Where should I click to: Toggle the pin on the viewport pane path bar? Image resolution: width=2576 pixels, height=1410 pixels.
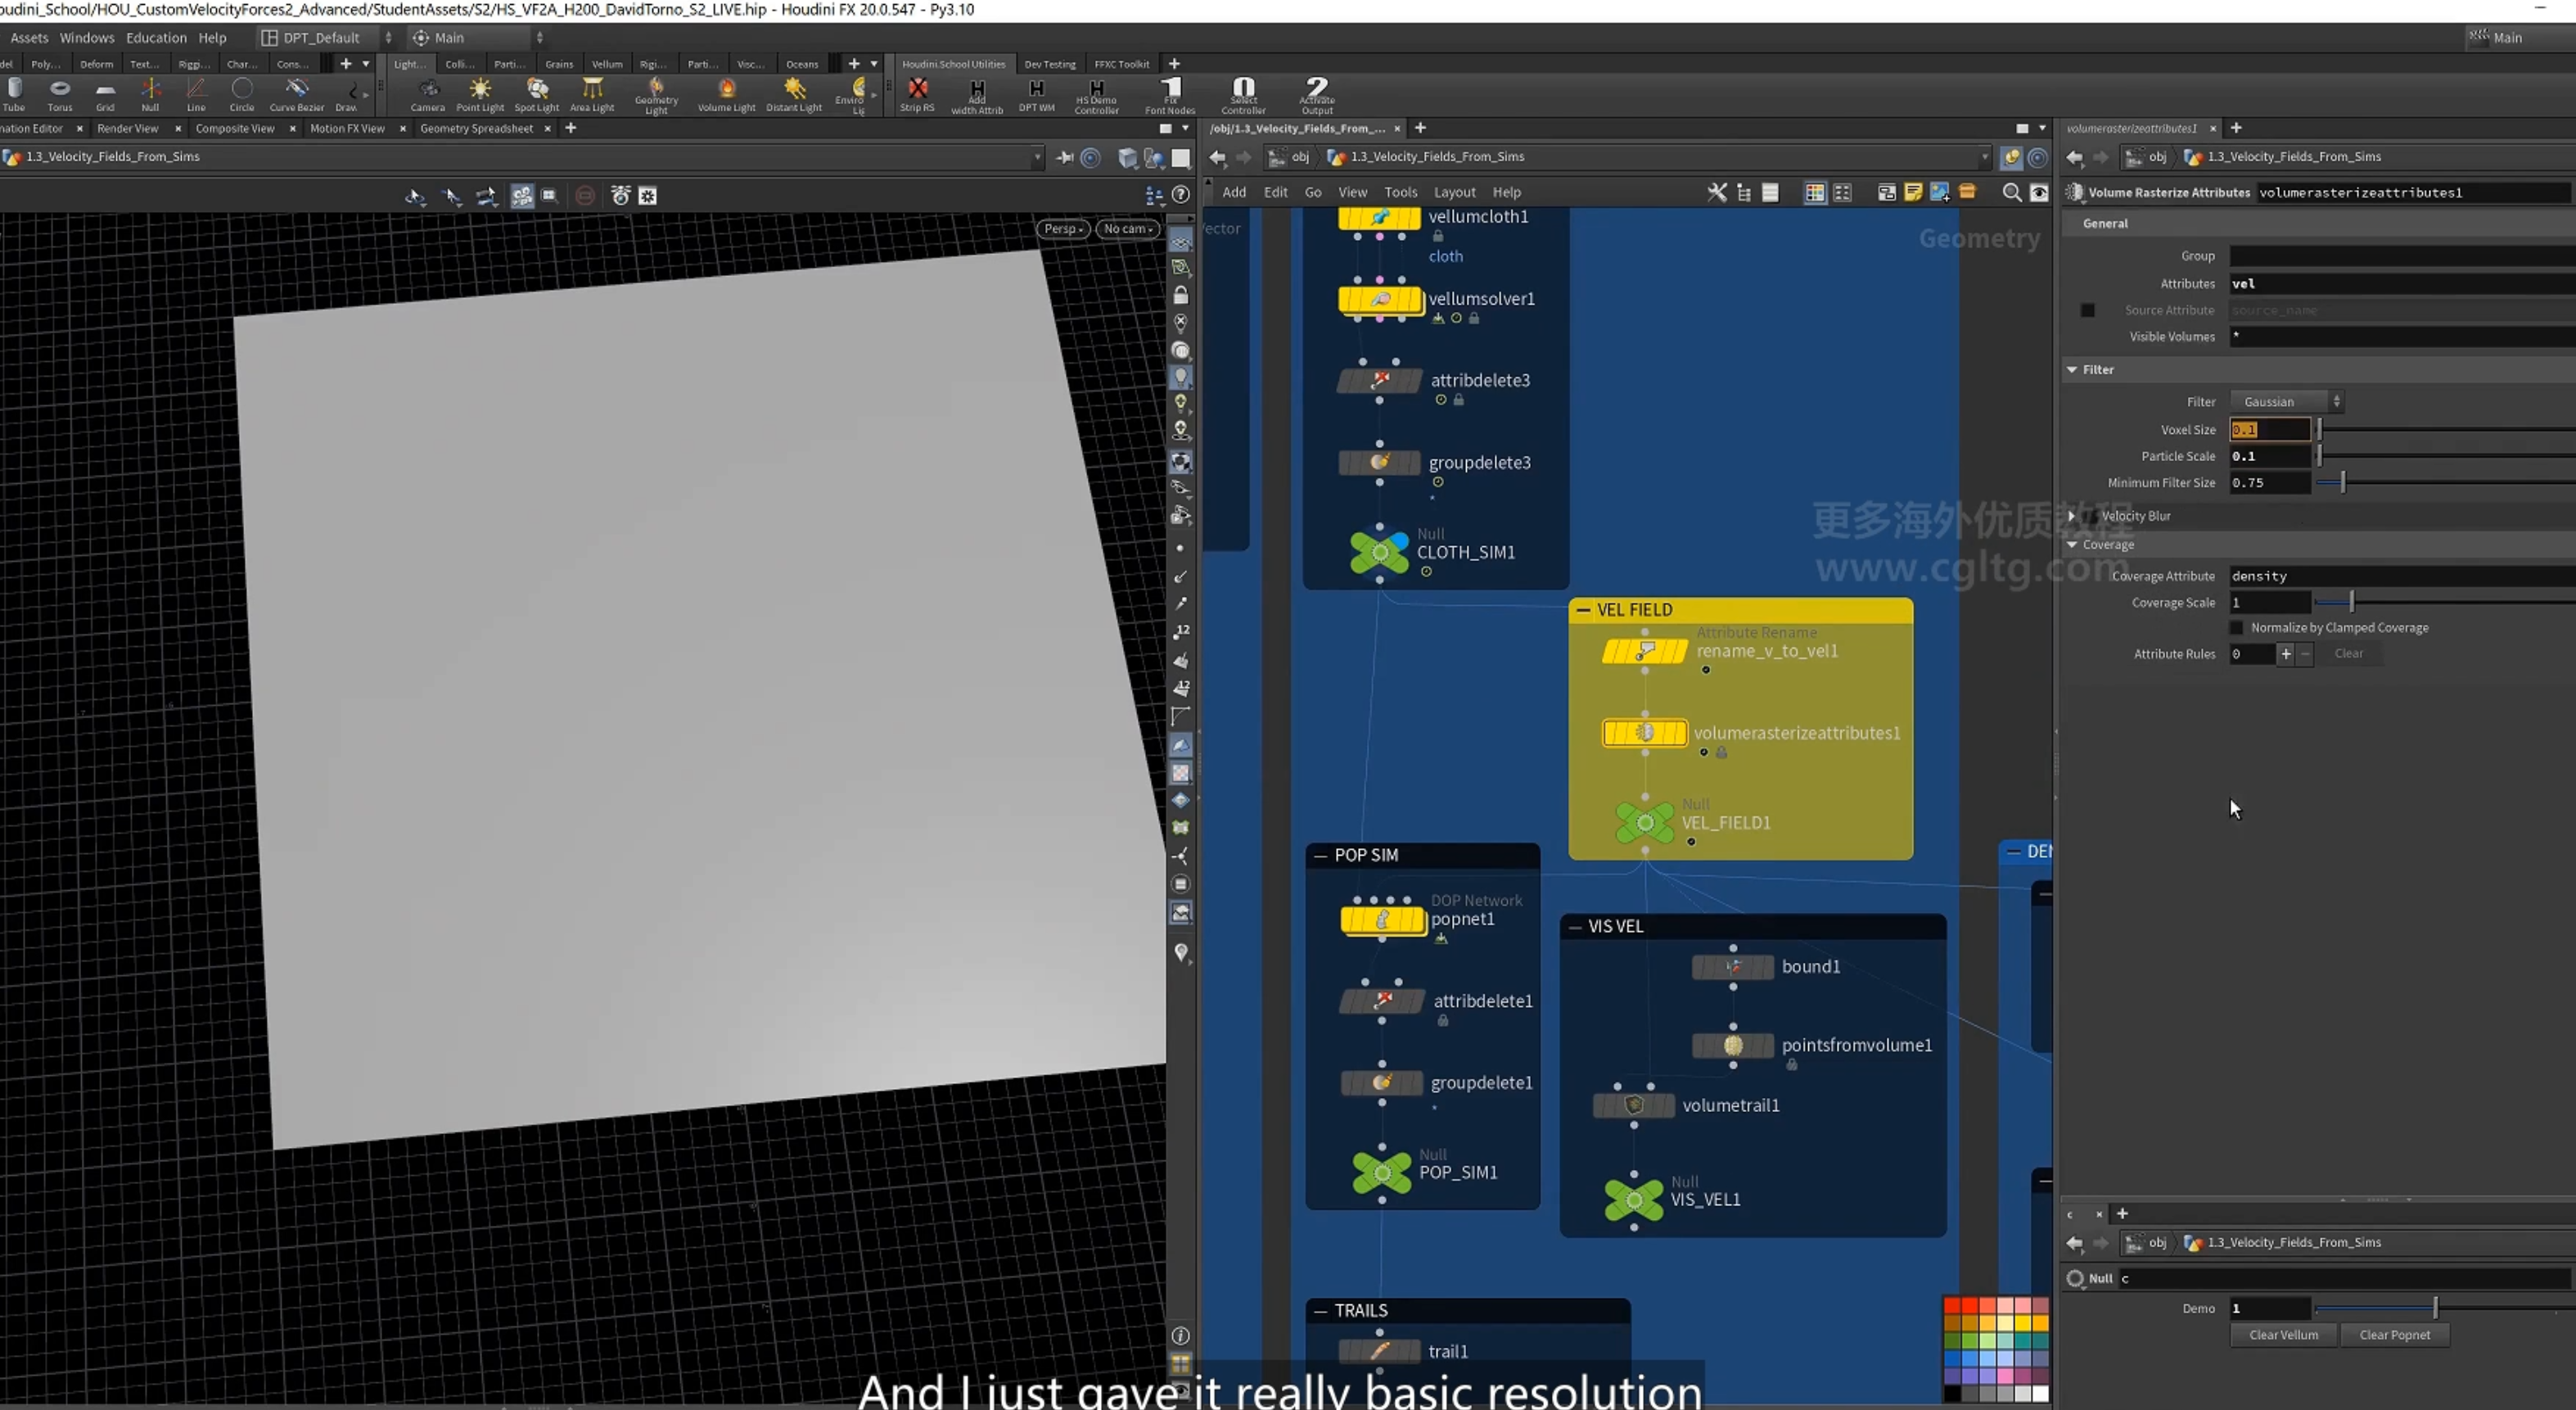tap(1065, 157)
